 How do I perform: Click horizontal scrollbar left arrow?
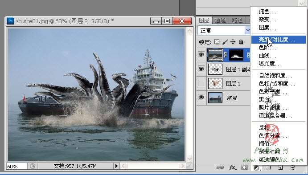pyautogui.click(x=123, y=166)
